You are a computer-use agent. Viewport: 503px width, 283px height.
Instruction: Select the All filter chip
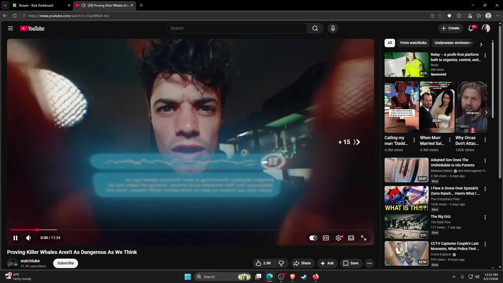[390, 43]
